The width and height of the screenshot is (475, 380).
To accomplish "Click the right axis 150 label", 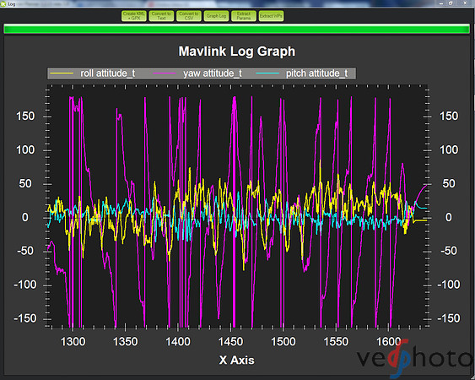I will 449,117.
